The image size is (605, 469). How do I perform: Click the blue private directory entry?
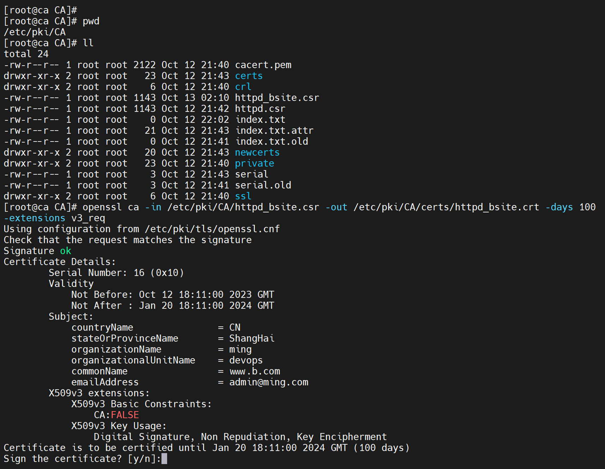click(x=254, y=163)
